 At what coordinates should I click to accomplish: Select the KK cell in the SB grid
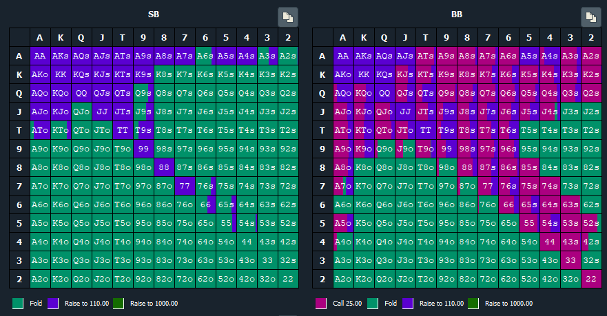pyautogui.click(x=61, y=74)
